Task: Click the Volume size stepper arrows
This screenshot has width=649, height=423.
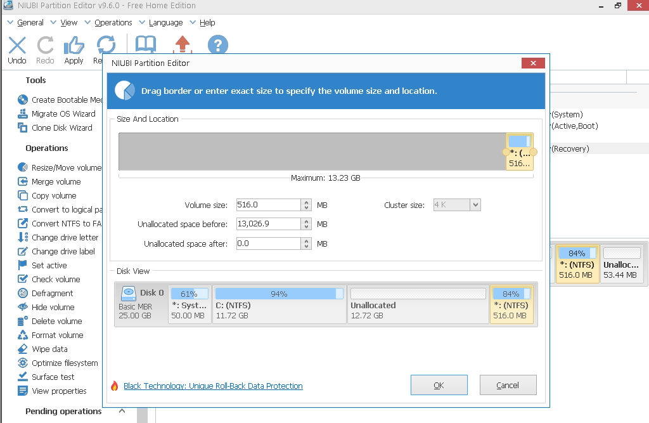Action: (x=307, y=205)
